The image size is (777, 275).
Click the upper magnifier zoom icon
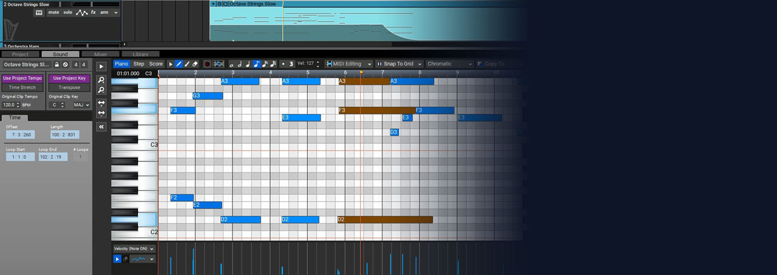[101, 80]
